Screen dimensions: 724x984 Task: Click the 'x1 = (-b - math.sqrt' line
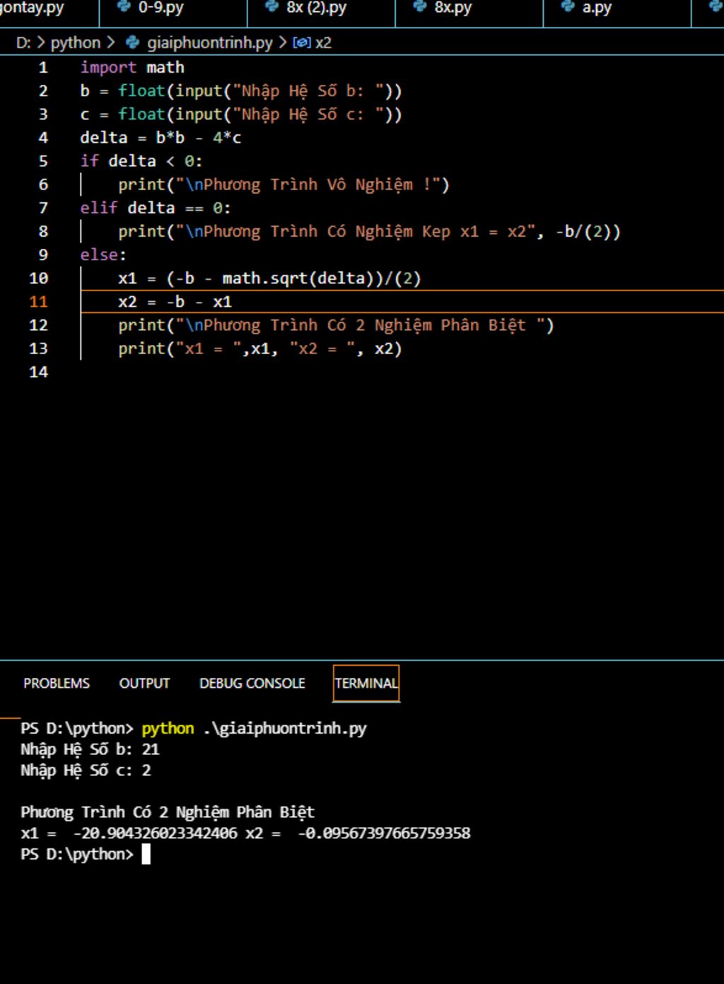click(x=269, y=278)
